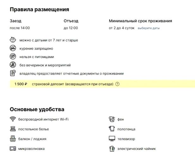
Task: Click the children allowed baby face icon
Action: (13, 40)
